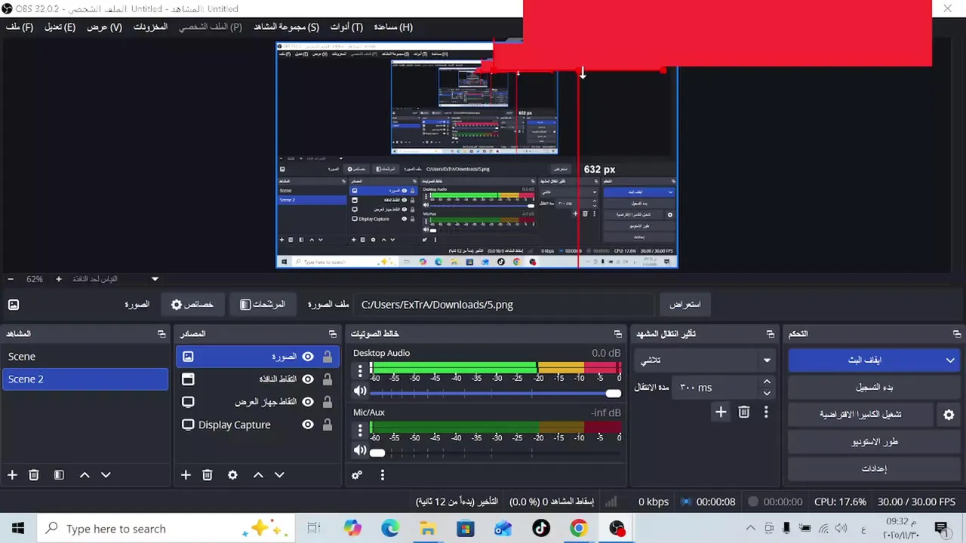Pop out the خالط الصوتيات dock
Screen dimensions: 966x543
click(618, 333)
